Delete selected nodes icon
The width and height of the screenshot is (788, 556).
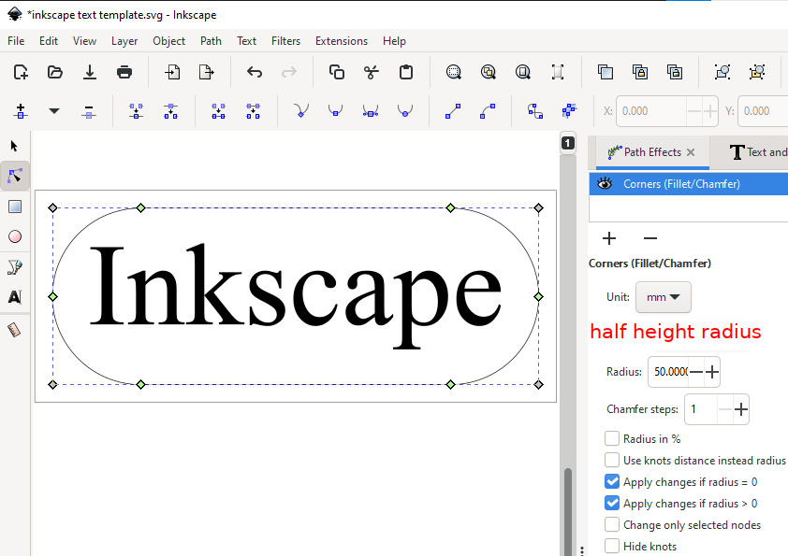pyautogui.click(x=89, y=111)
